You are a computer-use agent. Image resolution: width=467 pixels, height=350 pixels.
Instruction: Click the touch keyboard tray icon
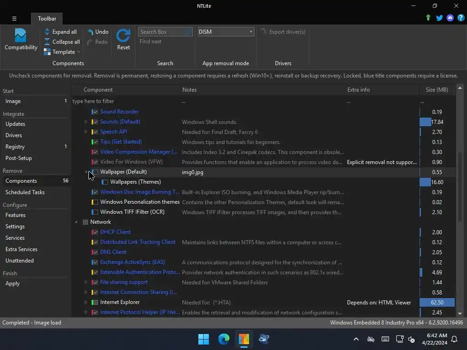(385, 339)
